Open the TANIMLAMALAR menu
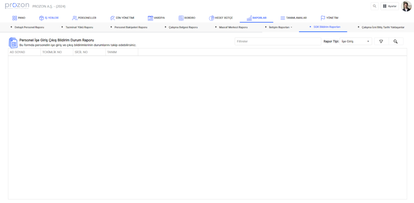 click(x=294, y=18)
